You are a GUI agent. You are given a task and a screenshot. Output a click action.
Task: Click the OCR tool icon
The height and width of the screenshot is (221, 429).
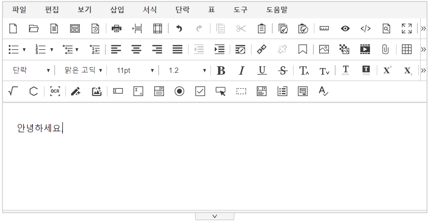[55, 92]
